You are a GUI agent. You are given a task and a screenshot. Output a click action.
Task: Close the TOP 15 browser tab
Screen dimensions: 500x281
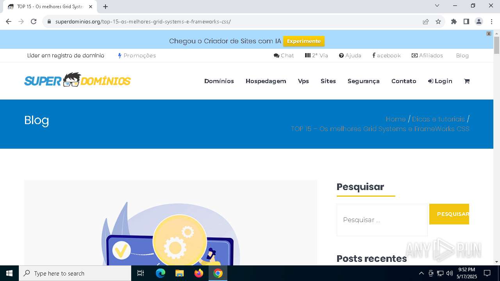tap(91, 7)
